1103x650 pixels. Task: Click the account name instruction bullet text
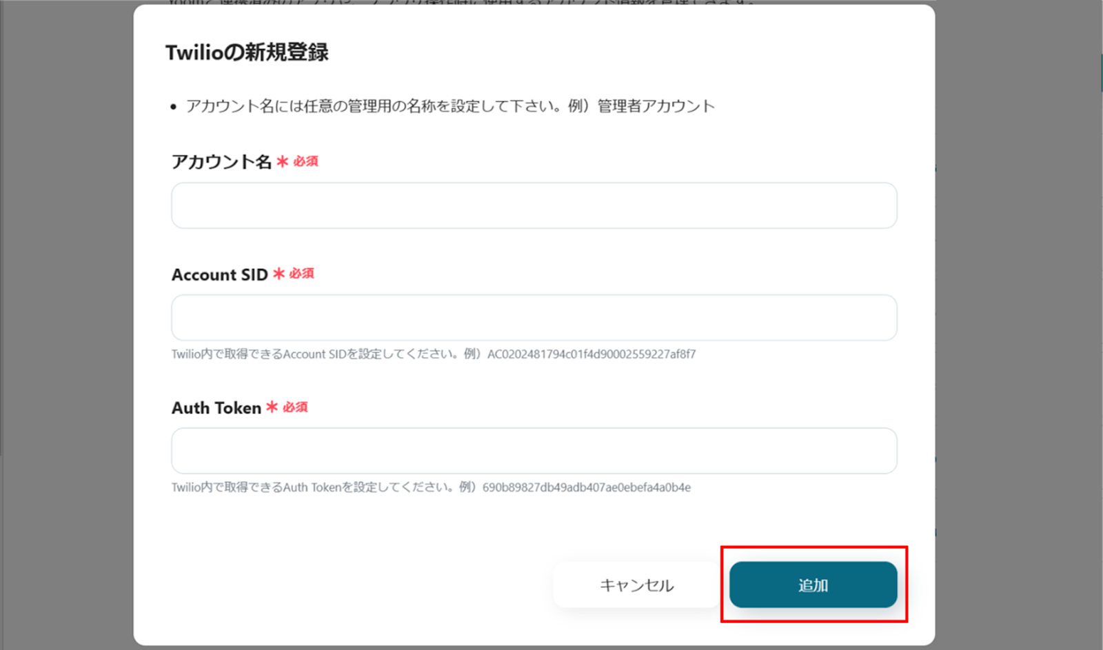450,106
